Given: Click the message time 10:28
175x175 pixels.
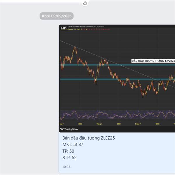Looking at the screenshot, I should tap(66, 167).
